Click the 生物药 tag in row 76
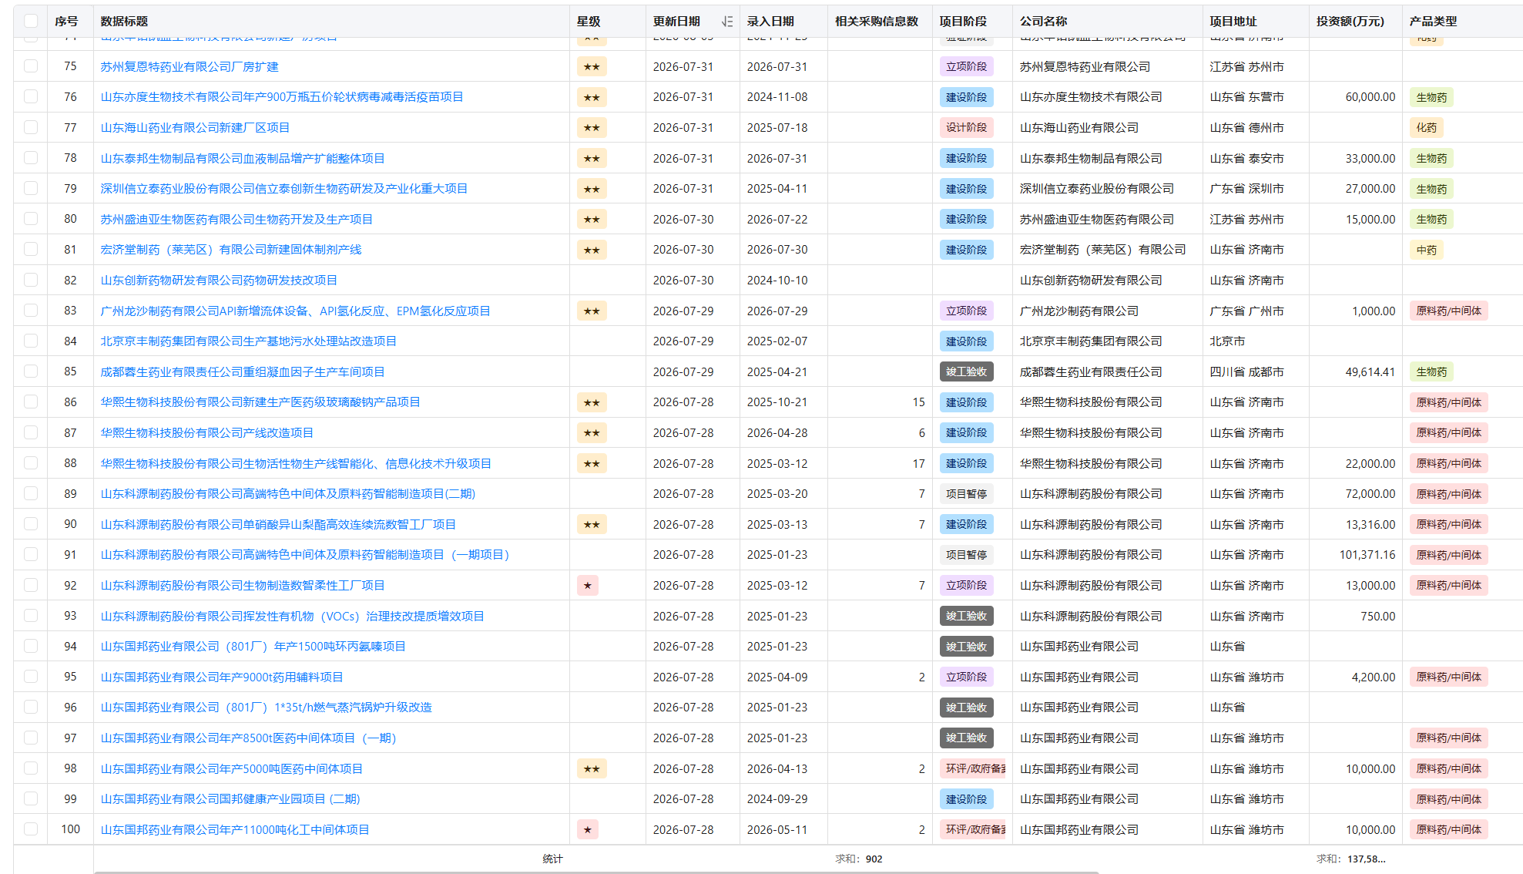 click(x=1431, y=97)
